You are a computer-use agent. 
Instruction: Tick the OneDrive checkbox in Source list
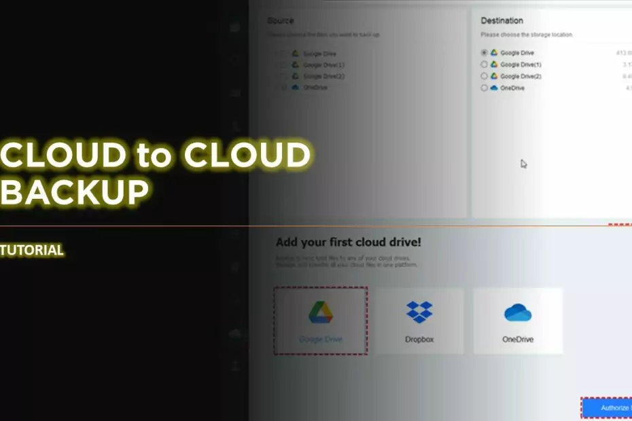284,88
